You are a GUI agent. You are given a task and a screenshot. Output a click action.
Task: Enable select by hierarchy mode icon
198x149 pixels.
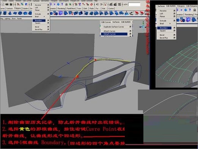tap(19, 4)
